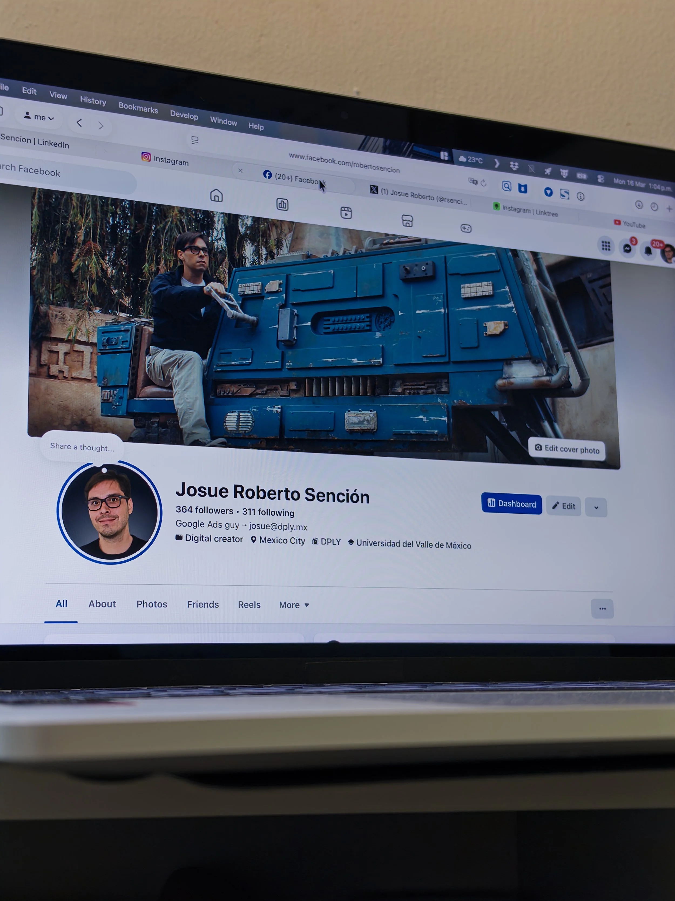Switch to the Instagram browser tab

165,159
